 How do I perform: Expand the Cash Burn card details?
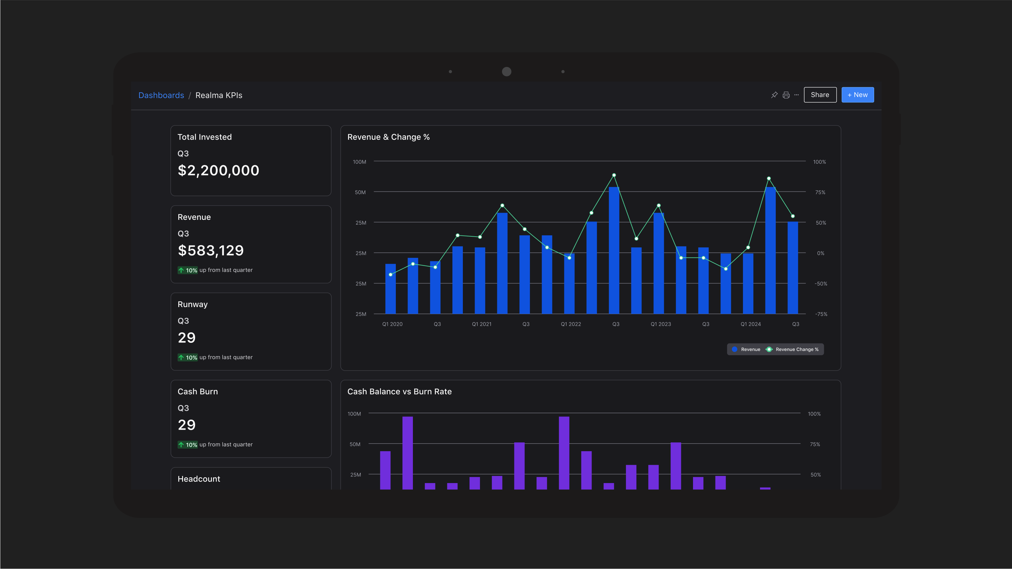[x=251, y=419]
